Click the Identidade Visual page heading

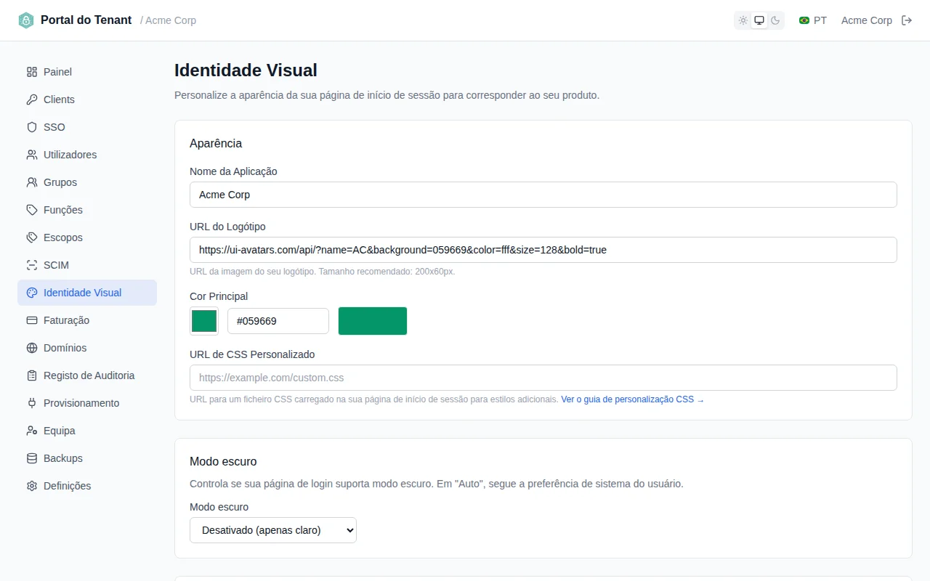tap(246, 70)
